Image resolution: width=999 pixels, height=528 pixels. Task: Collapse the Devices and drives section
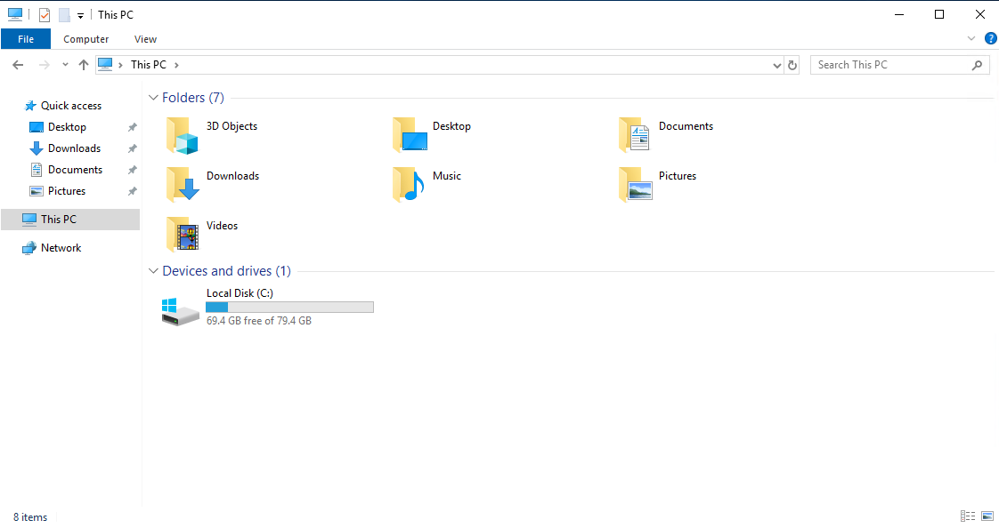153,271
